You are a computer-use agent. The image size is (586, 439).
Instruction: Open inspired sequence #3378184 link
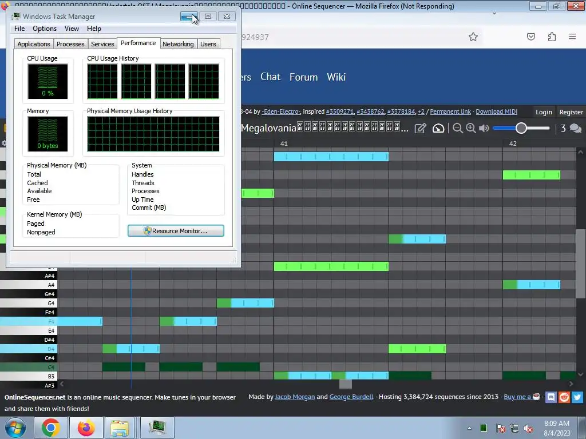tap(401, 111)
